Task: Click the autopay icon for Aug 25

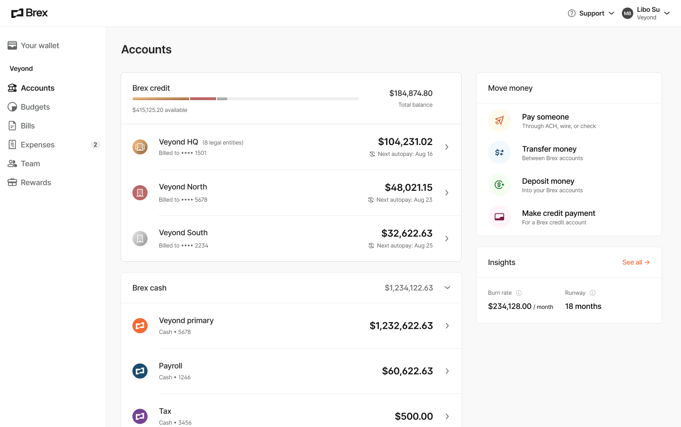Action: pos(371,246)
